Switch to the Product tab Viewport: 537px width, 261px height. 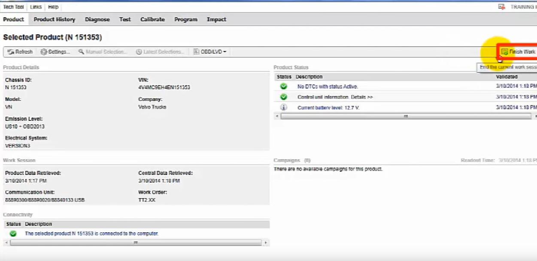pos(14,19)
